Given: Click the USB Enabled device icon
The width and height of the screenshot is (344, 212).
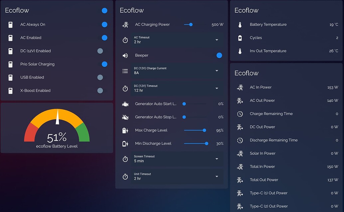Looking at the screenshot, I should [x=10, y=77].
